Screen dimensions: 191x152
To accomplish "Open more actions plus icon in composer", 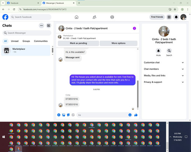I will tap(59, 115).
